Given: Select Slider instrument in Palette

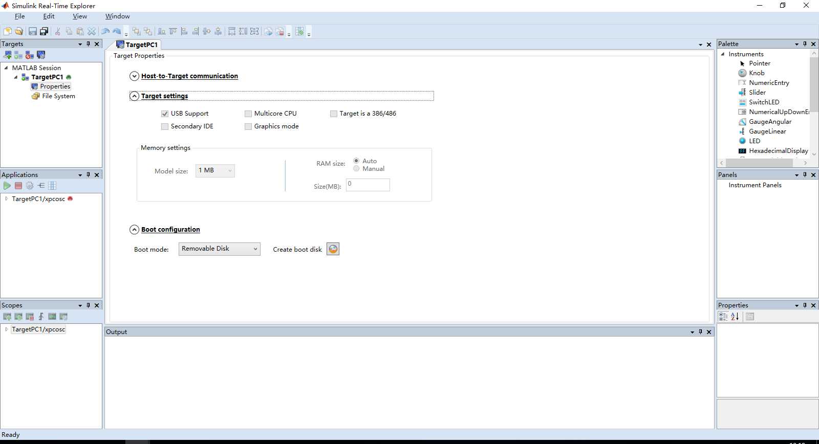Looking at the screenshot, I should tap(752, 93).
